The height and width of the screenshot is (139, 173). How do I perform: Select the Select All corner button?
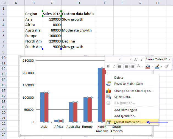4,3
